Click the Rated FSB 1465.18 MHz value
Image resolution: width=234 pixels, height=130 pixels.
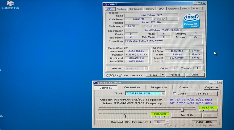click(136, 61)
